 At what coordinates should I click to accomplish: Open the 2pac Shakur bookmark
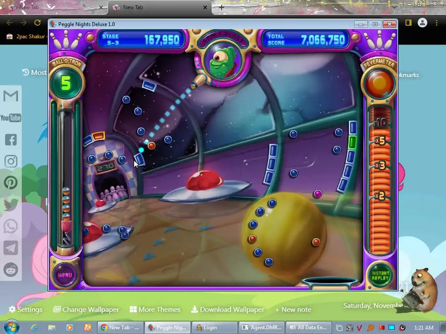[27, 37]
